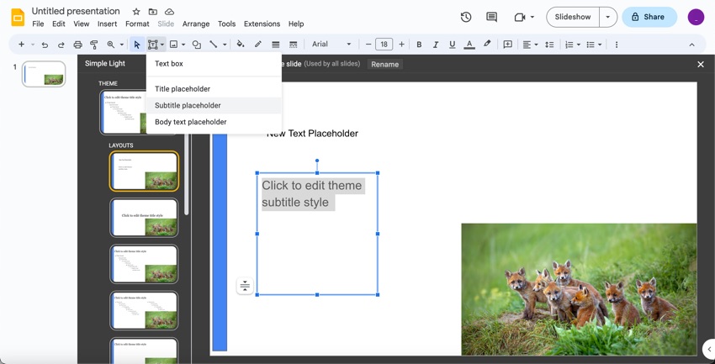Click the insert image icon
715x364 pixels.
173,45
